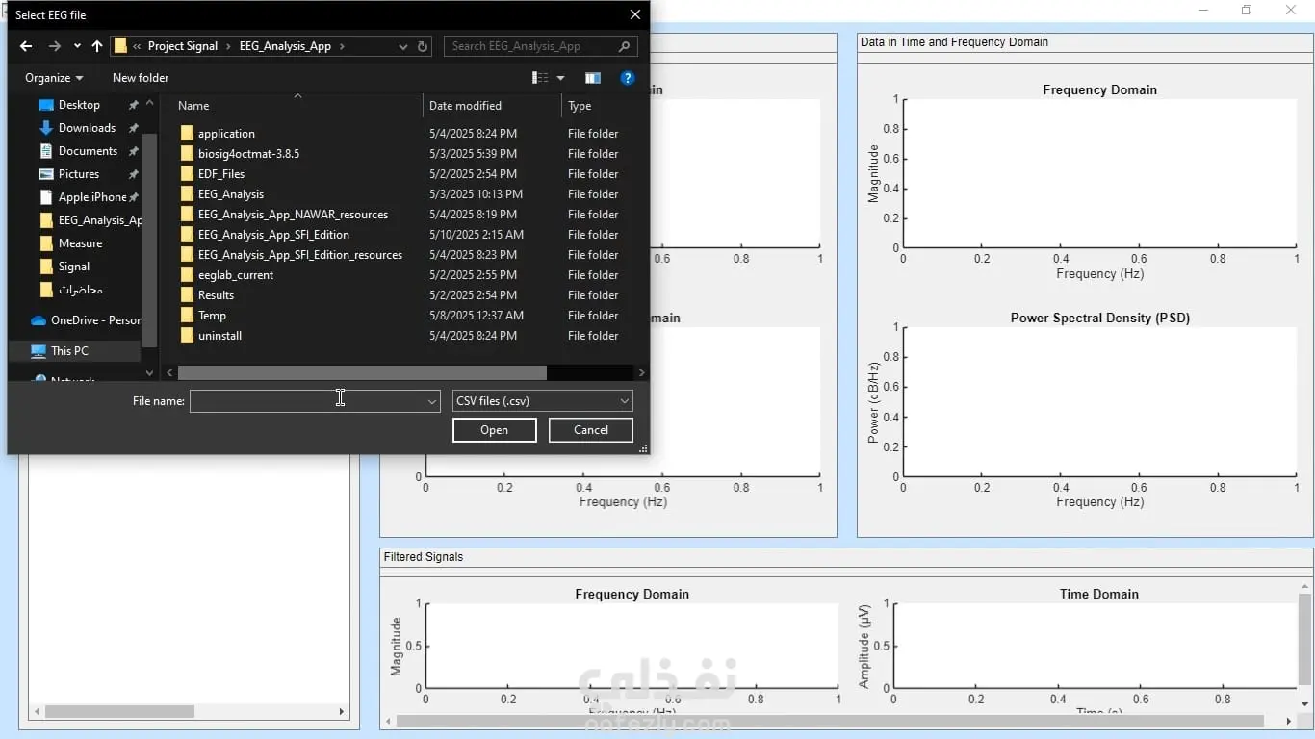Open the Organize dropdown menu
Image resolution: width=1315 pixels, height=739 pixels.
pos(54,78)
